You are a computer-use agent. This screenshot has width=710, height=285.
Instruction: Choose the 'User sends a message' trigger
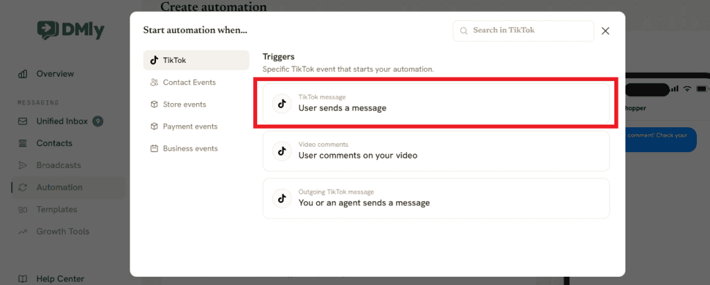pyautogui.click(x=436, y=104)
